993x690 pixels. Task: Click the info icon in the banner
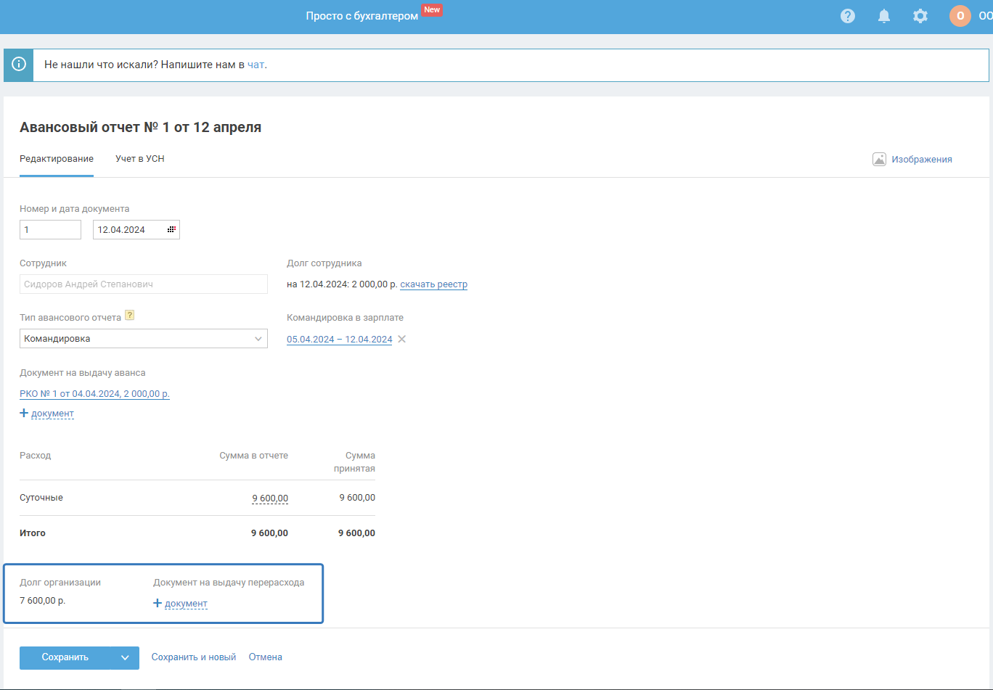19,65
